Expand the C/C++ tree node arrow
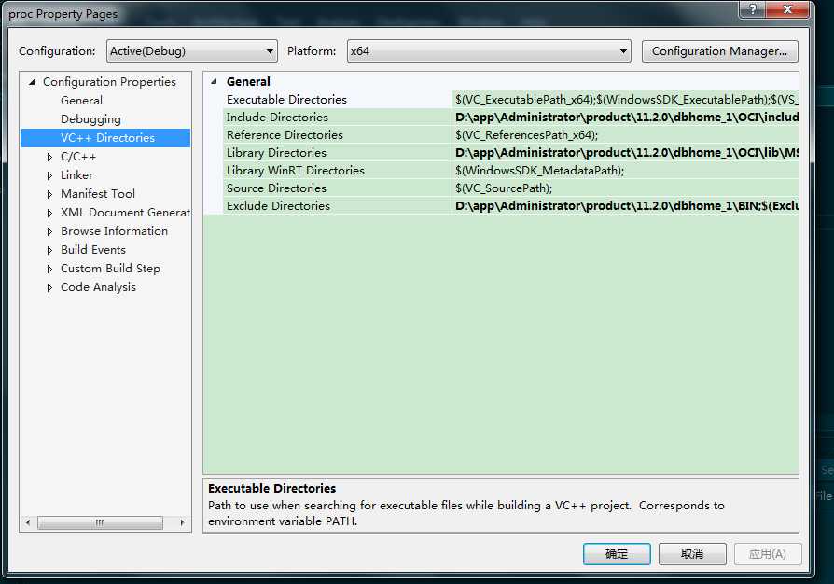 point(49,157)
